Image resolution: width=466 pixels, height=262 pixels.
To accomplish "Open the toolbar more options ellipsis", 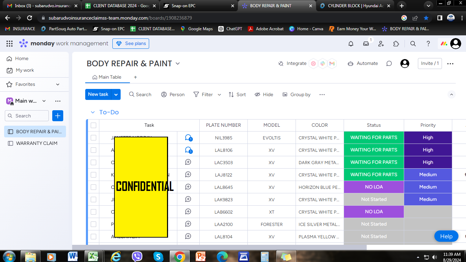I will click(322, 94).
